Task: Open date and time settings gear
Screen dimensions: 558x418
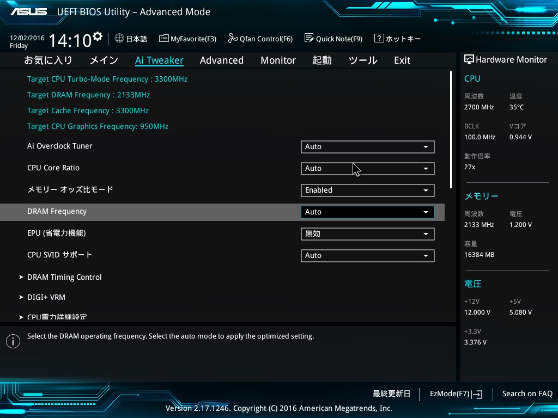Action: click(x=98, y=36)
